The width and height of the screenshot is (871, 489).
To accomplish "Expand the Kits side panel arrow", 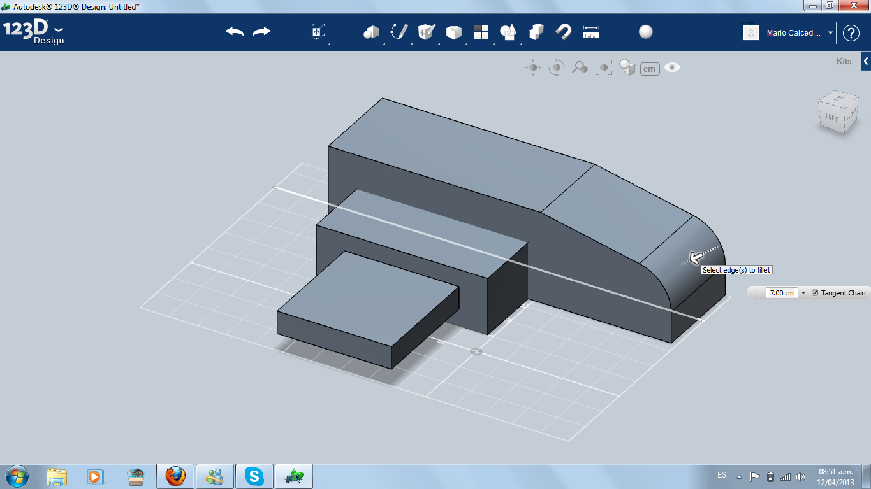I will [866, 62].
